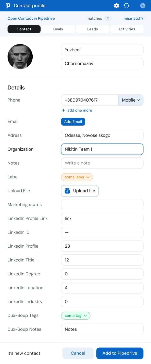This screenshot has height=364, width=151.
Task: Click Add to Pipedrive
Action: pyautogui.click(x=120, y=353)
